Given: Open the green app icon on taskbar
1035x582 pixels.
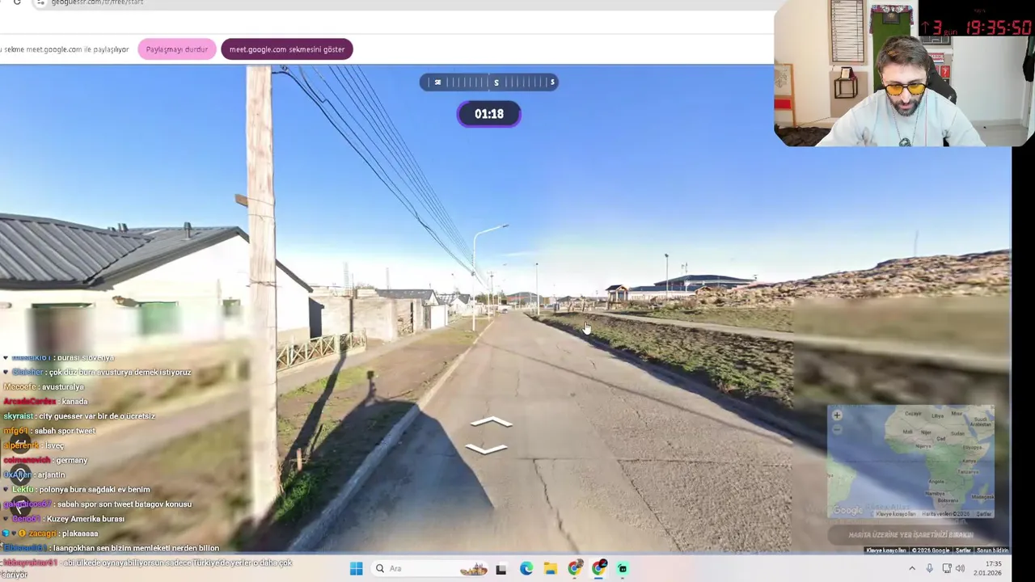Looking at the screenshot, I should 623,568.
